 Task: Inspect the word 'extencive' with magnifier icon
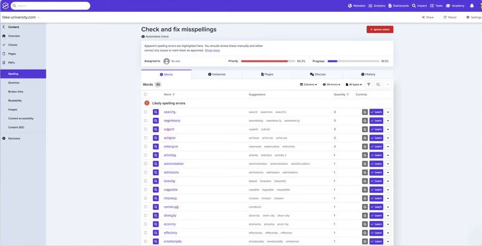point(156,146)
